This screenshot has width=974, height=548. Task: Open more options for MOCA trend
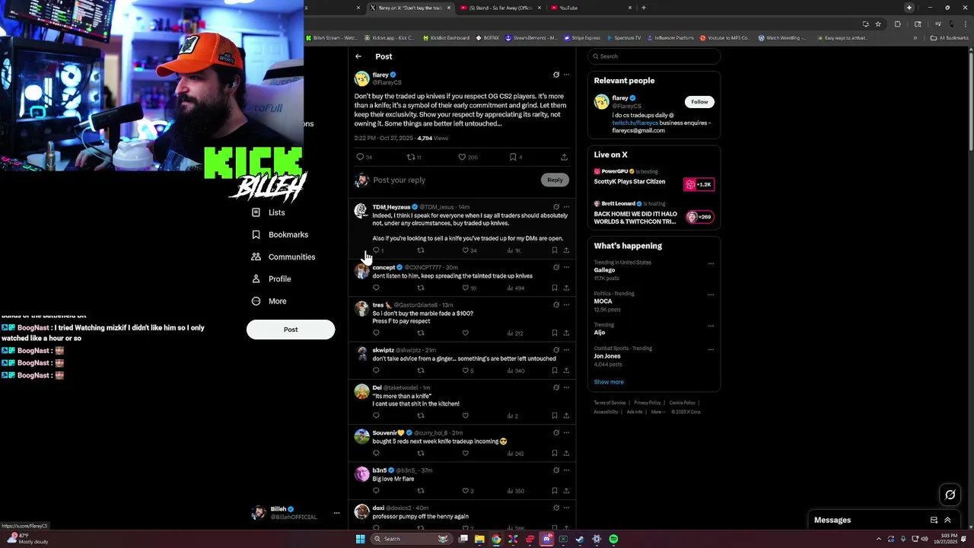[x=711, y=295]
